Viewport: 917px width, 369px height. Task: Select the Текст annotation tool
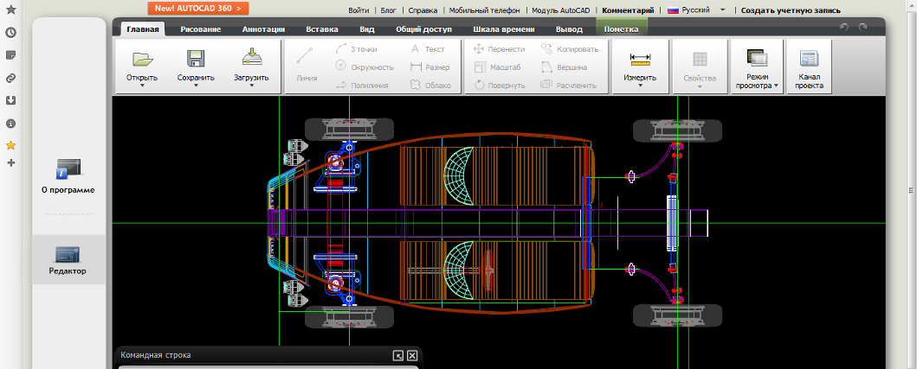tap(427, 49)
